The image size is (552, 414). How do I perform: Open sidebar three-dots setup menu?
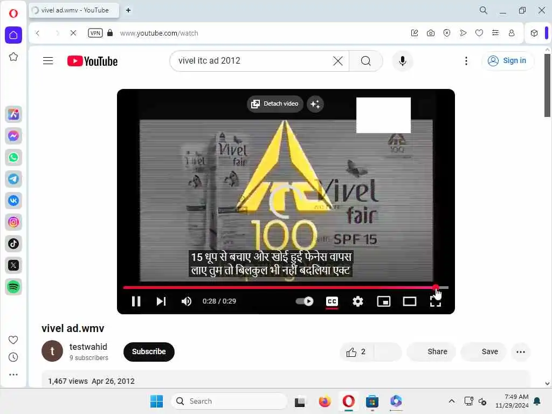coord(13,375)
